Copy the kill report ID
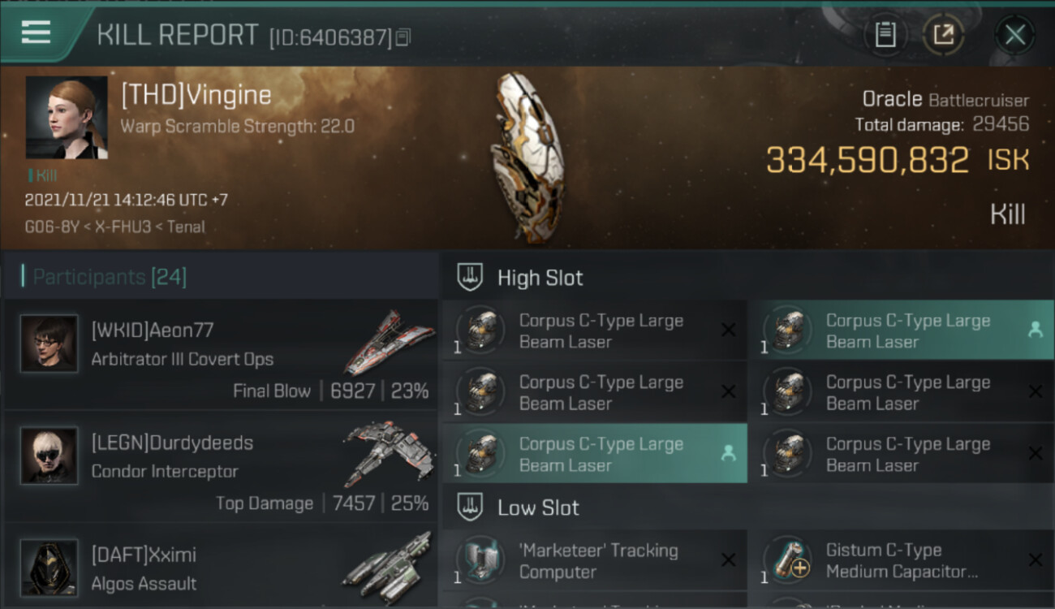The width and height of the screenshot is (1055, 609). click(x=403, y=37)
